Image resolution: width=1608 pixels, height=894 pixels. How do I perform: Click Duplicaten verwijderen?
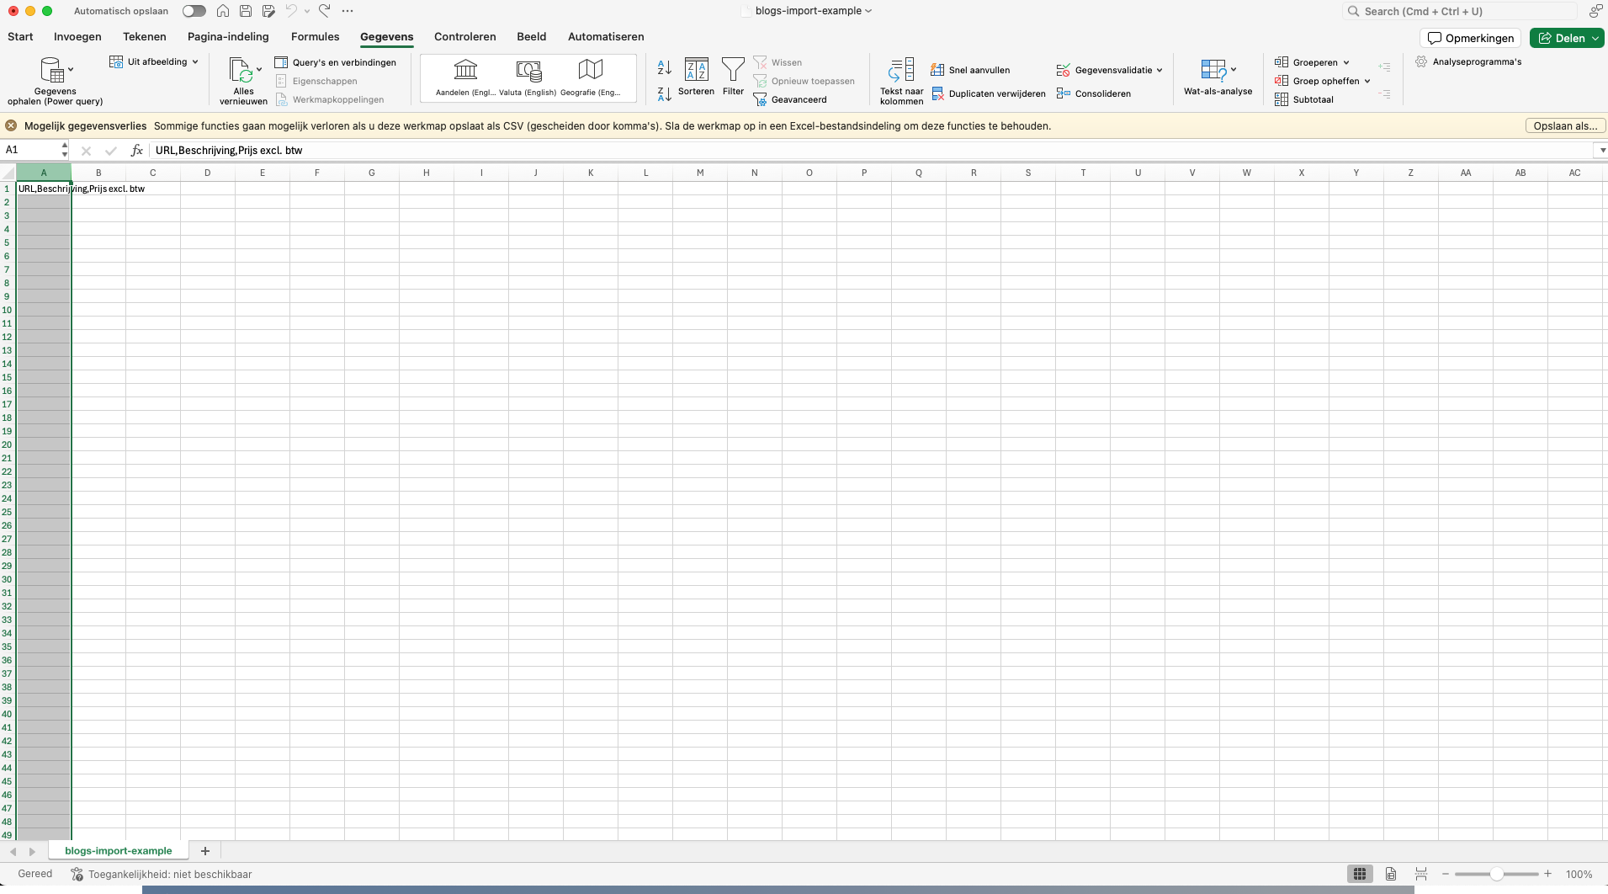point(988,93)
